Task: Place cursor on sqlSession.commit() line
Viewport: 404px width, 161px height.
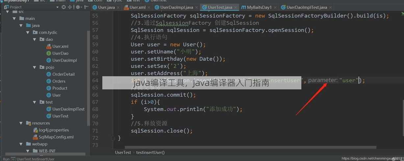Action: (164, 95)
